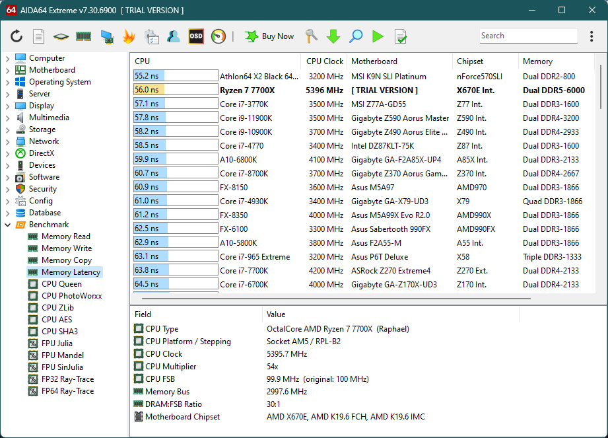Open the three-dot main menu
The width and height of the screenshot is (608, 438).
pos(591,36)
